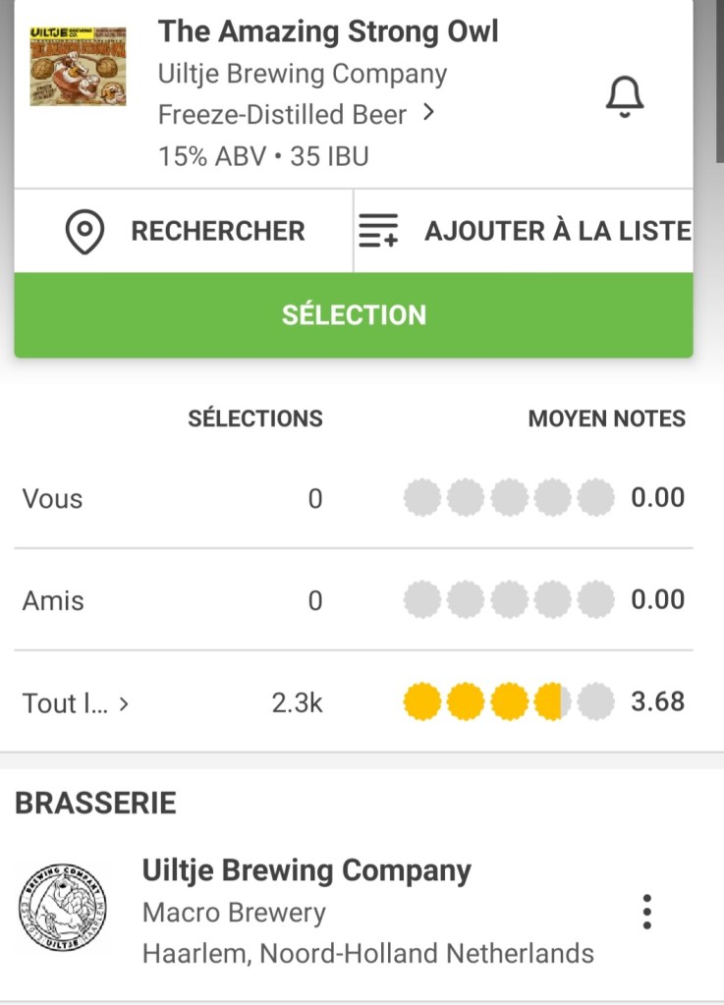The image size is (724, 1005).
Task: Click the add-to-list icon
Action: pos(378,232)
